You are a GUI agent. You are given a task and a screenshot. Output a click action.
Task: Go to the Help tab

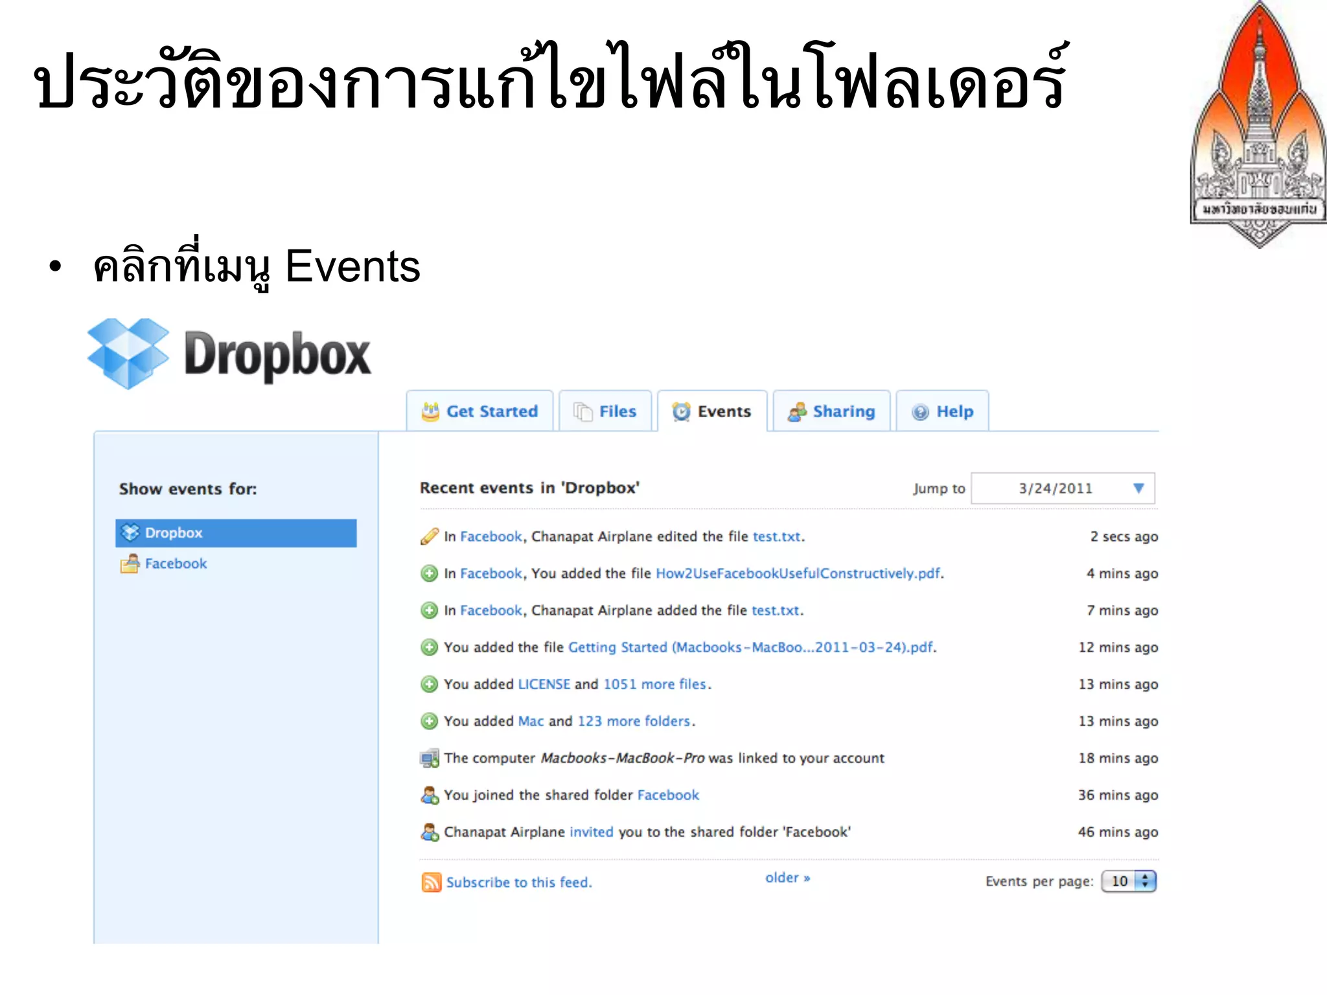tap(943, 411)
